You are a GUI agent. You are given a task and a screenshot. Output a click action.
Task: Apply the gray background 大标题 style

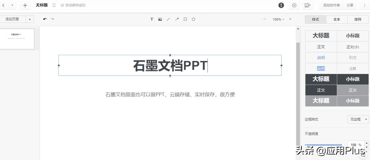coord(321,101)
